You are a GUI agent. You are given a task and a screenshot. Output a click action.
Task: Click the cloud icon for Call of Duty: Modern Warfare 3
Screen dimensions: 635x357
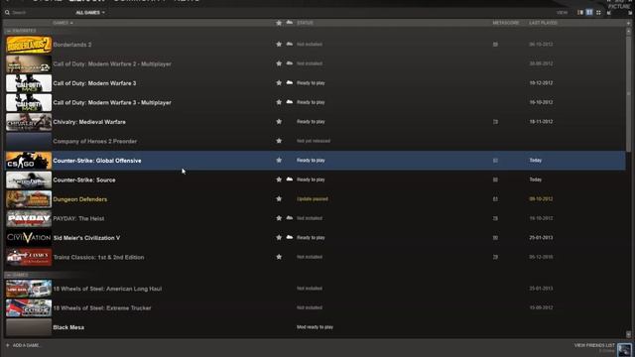289,82
